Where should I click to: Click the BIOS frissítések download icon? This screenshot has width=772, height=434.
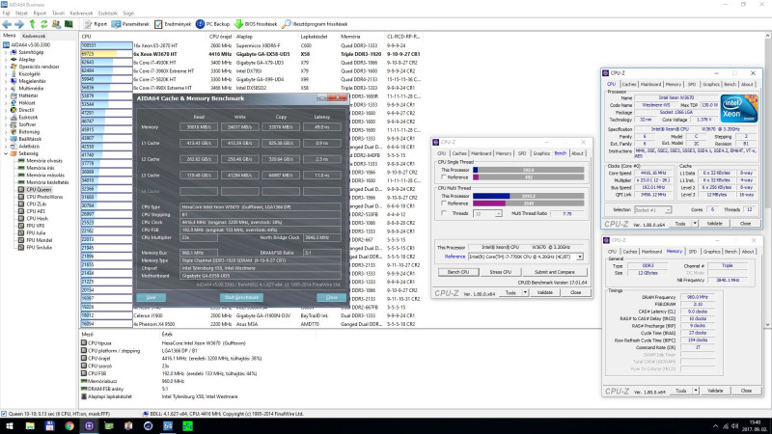click(256, 24)
